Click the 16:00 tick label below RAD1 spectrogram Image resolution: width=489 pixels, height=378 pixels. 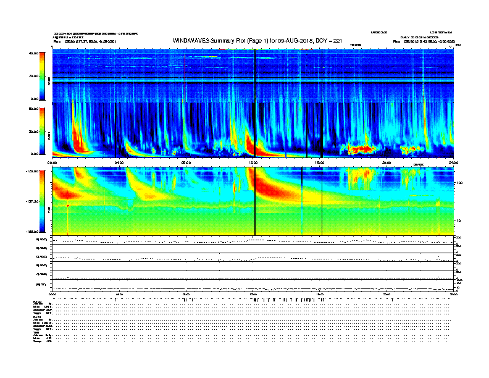point(320,162)
